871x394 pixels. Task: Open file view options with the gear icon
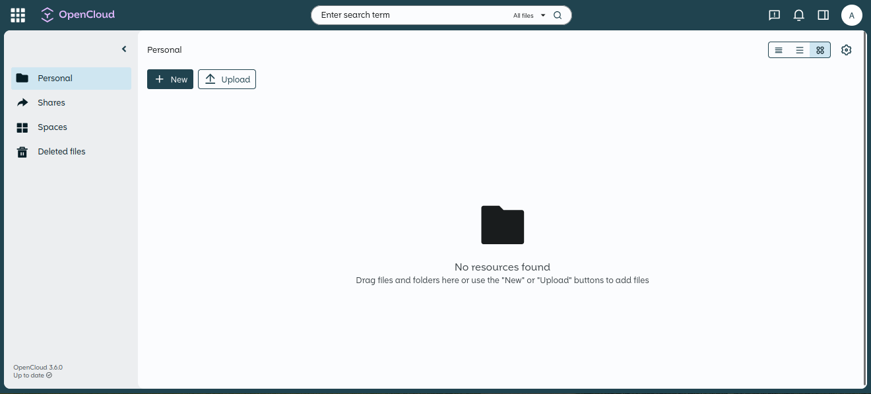846,49
